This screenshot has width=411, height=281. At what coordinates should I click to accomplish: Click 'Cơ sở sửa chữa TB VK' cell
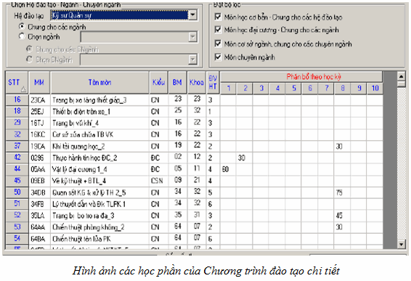tap(99, 134)
